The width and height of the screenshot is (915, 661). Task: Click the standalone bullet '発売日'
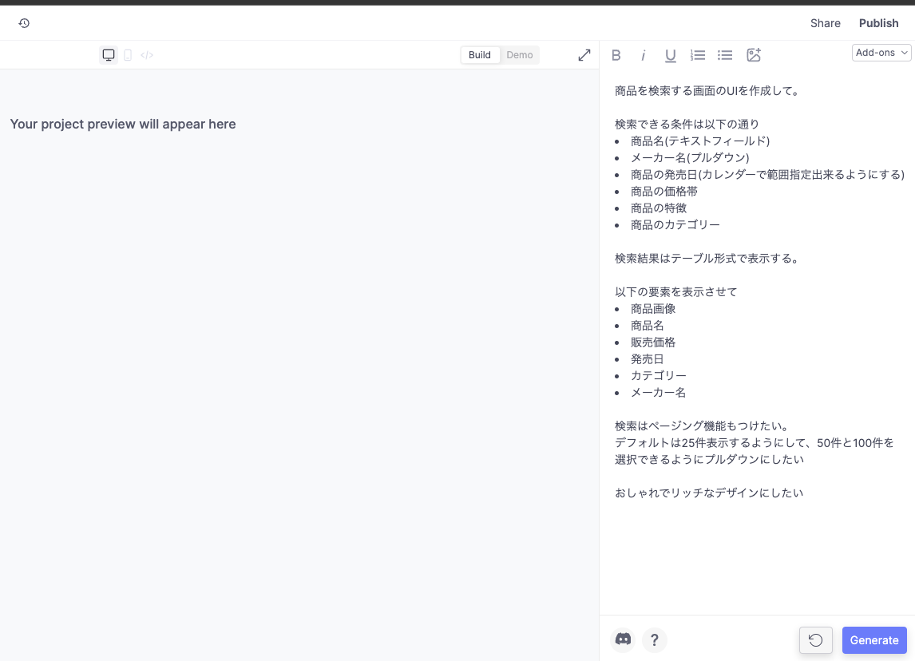(x=648, y=359)
